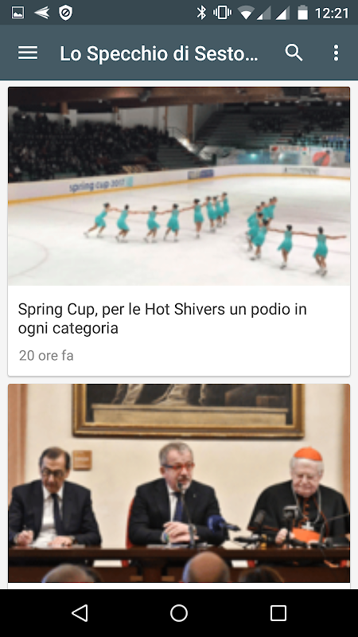Tap the shield notification icon
Screen dimensions: 358x637
tap(65, 13)
